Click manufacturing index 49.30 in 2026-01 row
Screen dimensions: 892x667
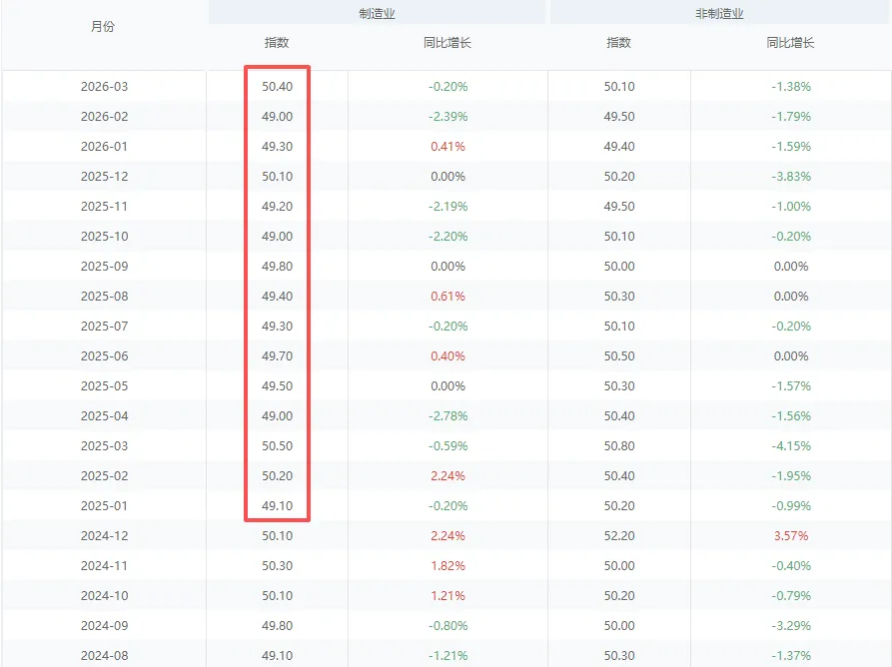[277, 147]
